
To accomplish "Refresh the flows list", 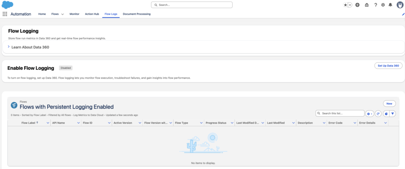I will (x=378, y=114).
